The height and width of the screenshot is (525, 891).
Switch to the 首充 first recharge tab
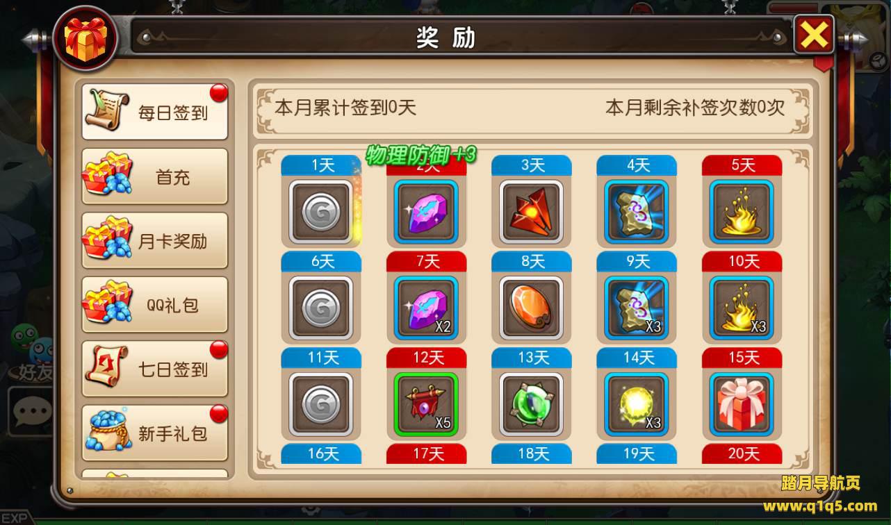(155, 176)
